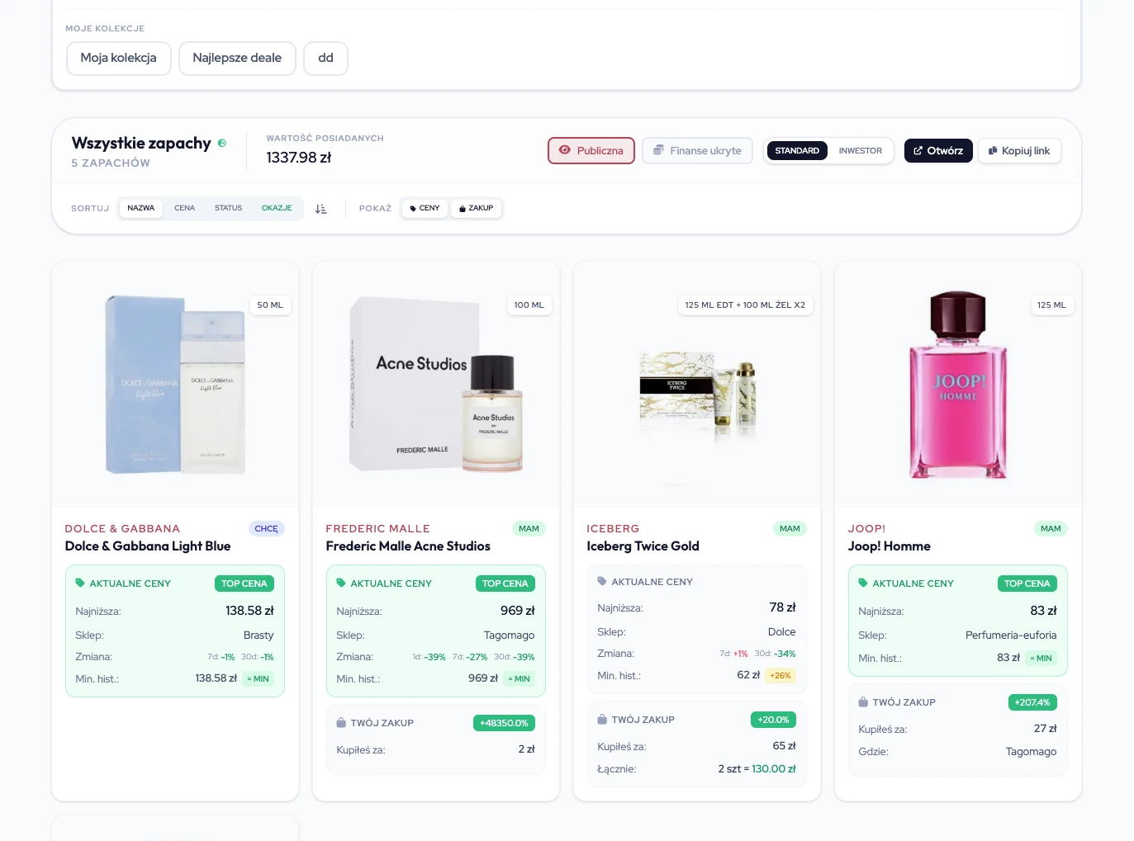1134x841 pixels.
Task: Toggle ZAKUP display filter
Action: click(x=476, y=208)
